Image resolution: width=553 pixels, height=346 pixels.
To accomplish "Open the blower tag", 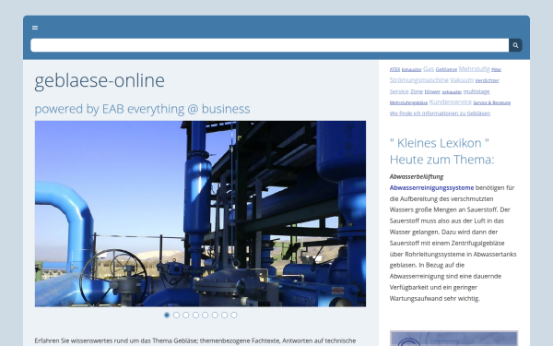I will pos(432,91).
